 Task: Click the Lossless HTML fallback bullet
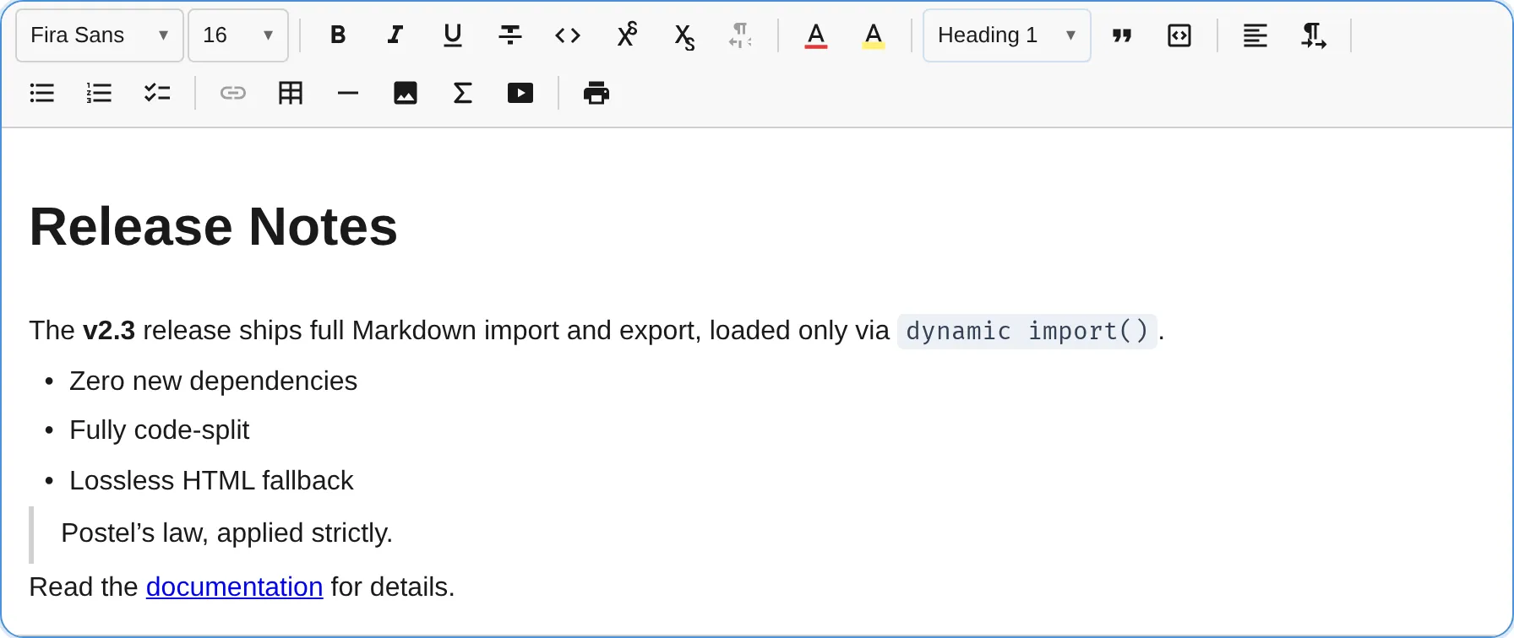(211, 480)
